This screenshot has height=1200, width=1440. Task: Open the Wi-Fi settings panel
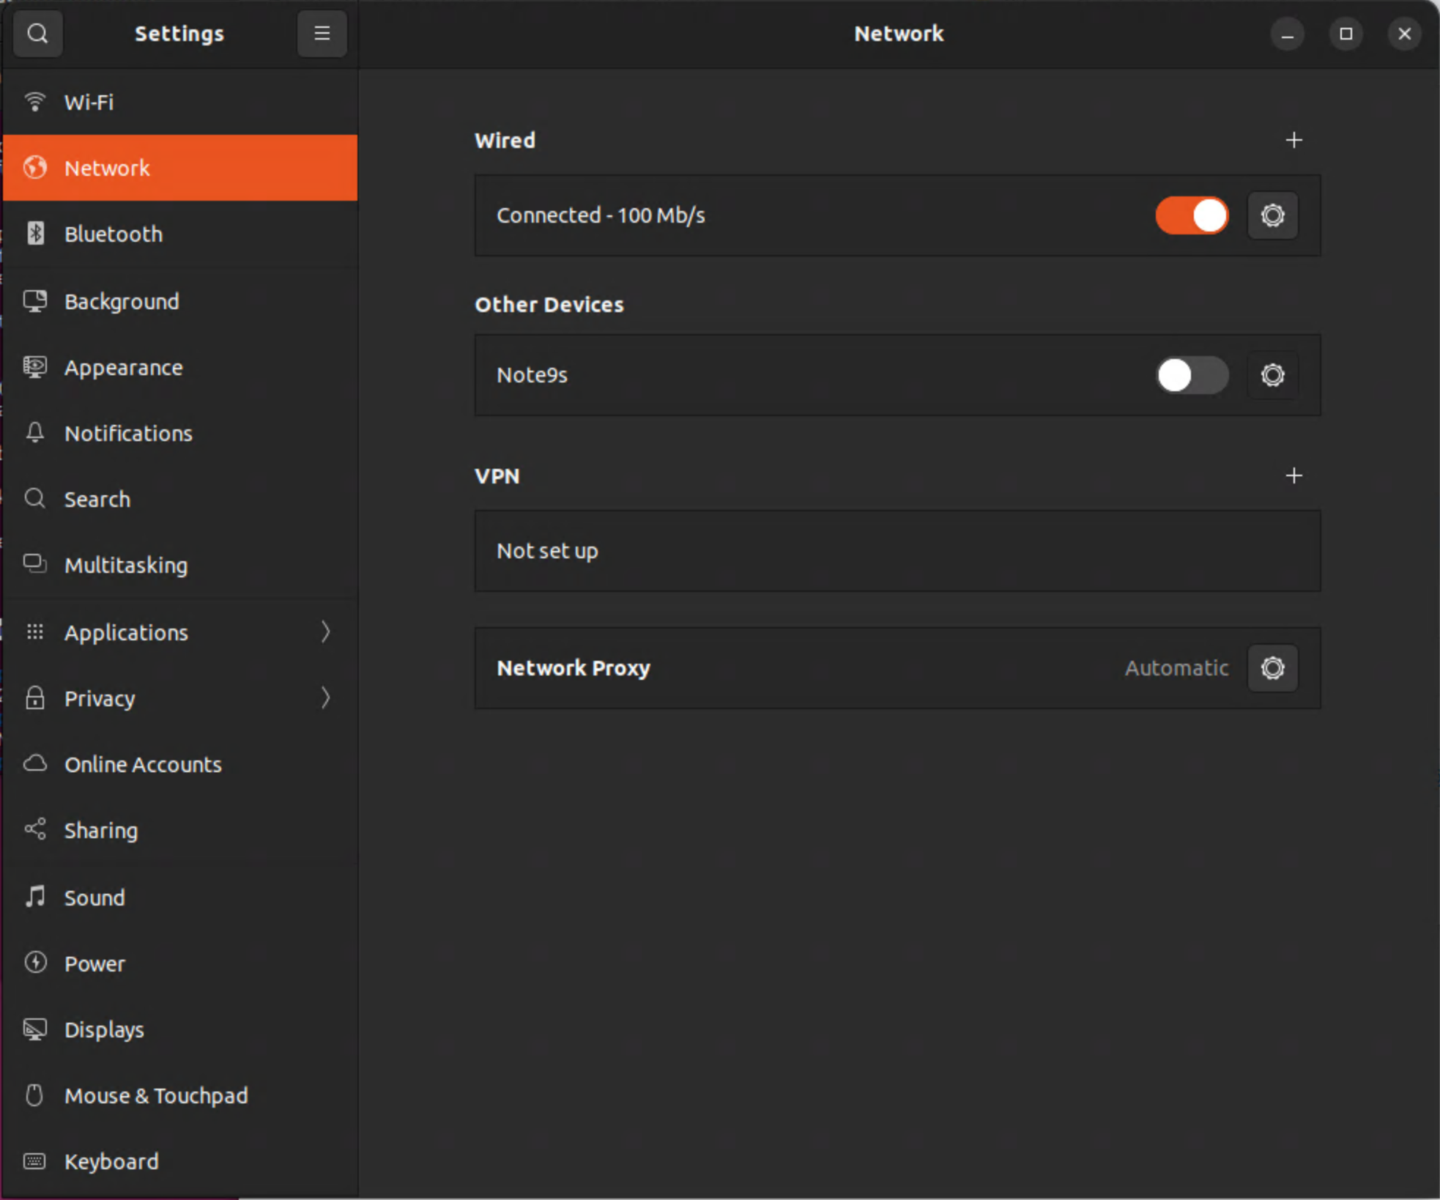(x=89, y=103)
